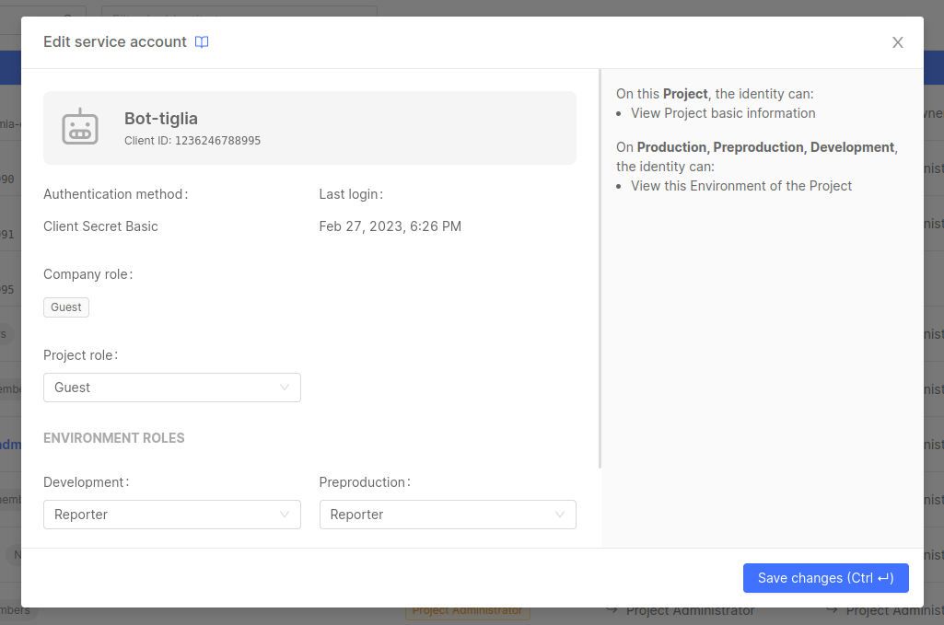Click the Bot-tiglia service account name

tap(159, 118)
